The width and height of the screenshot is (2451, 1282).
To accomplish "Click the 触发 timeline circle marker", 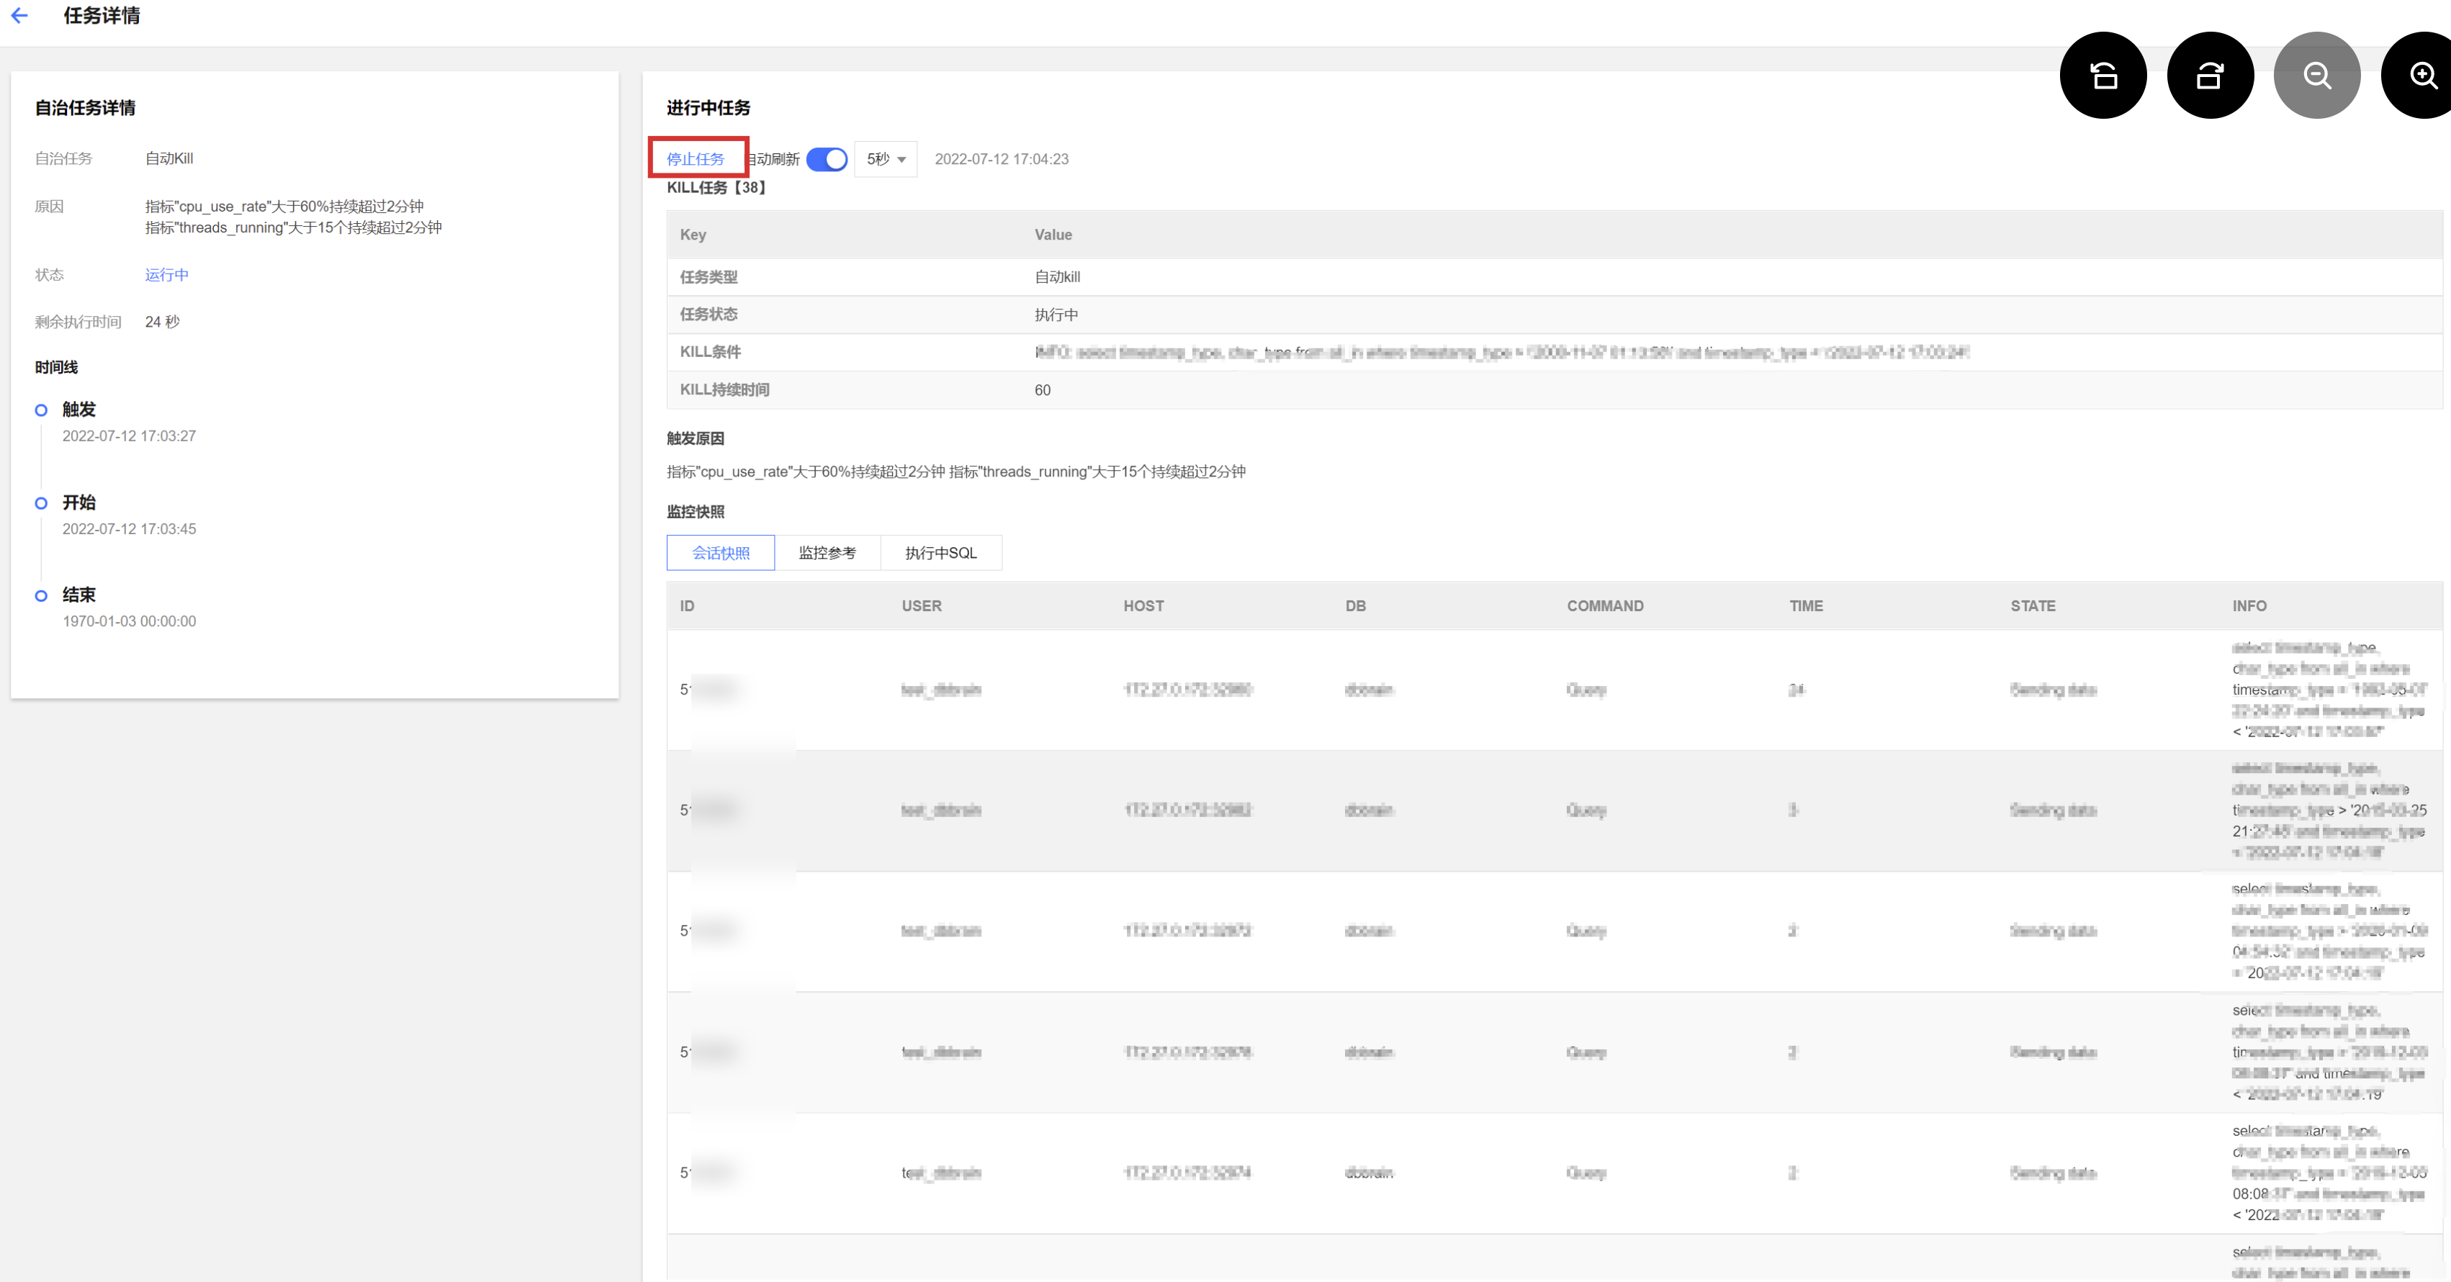I will click(x=41, y=411).
